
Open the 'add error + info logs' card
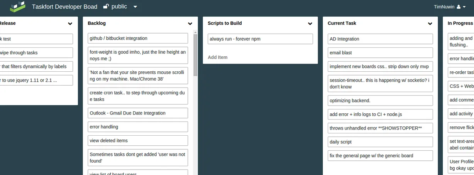tap(380, 114)
